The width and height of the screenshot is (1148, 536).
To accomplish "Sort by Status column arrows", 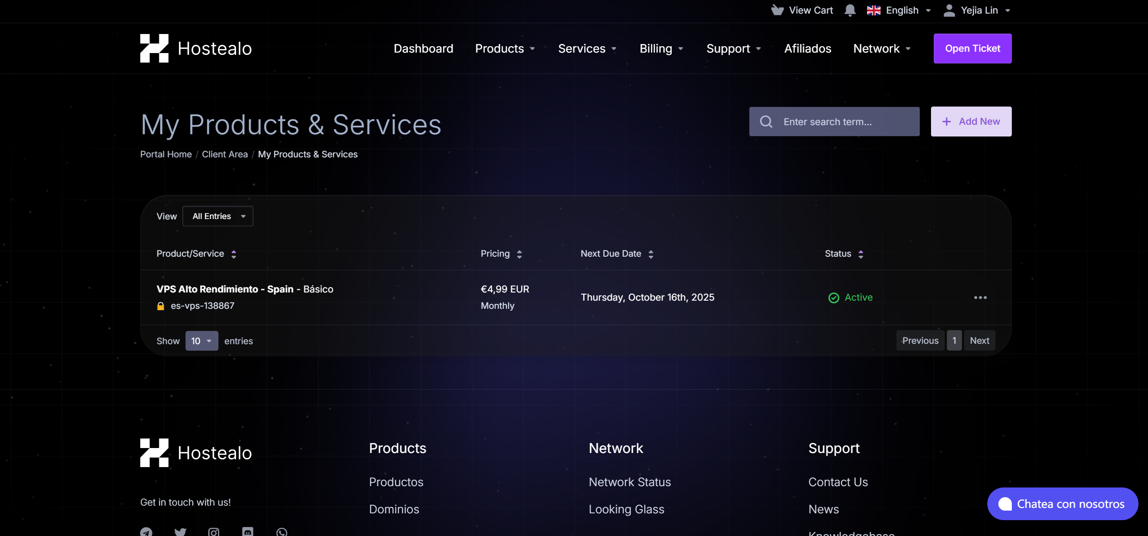I will click(x=861, y=254).
